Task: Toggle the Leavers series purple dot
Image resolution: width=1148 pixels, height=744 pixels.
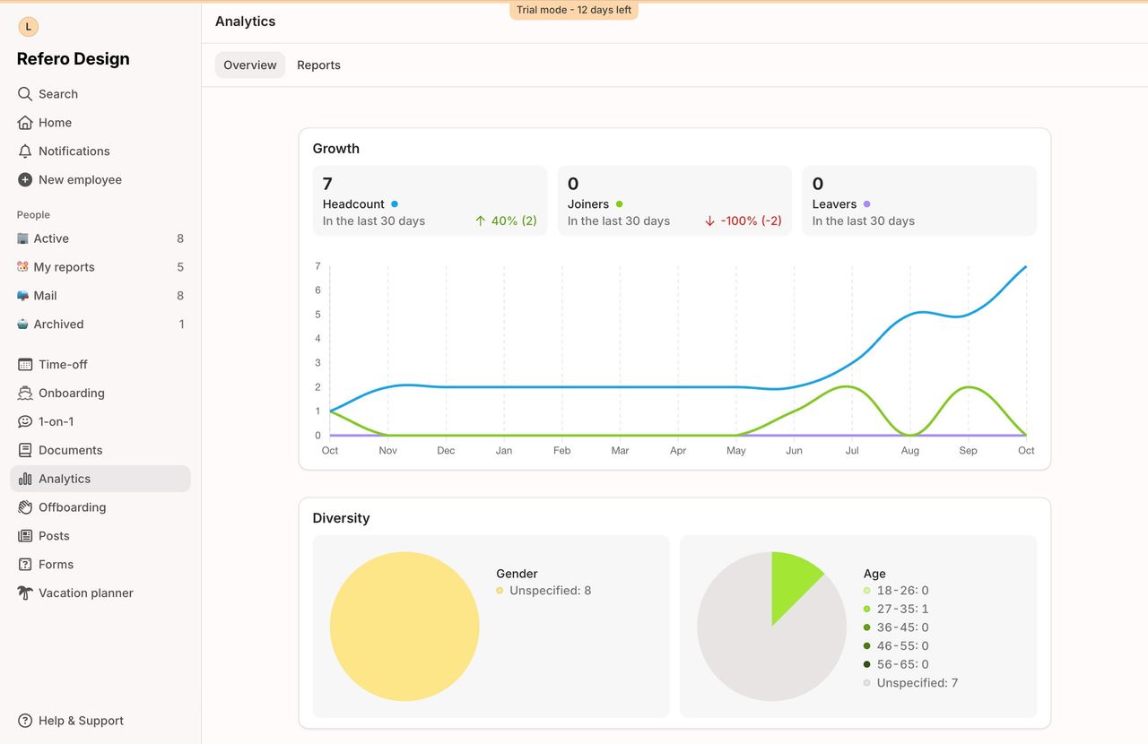Action: pos(866,204)
